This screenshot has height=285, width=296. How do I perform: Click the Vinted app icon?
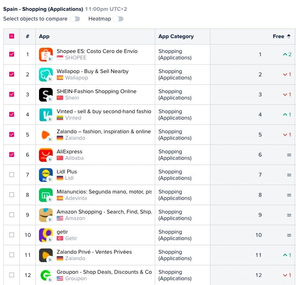pyautogui.click(x=46, y=115)
